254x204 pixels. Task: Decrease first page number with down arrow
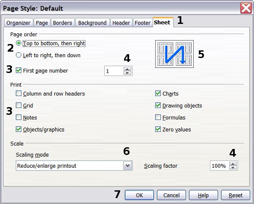click(x=127, y=73)
